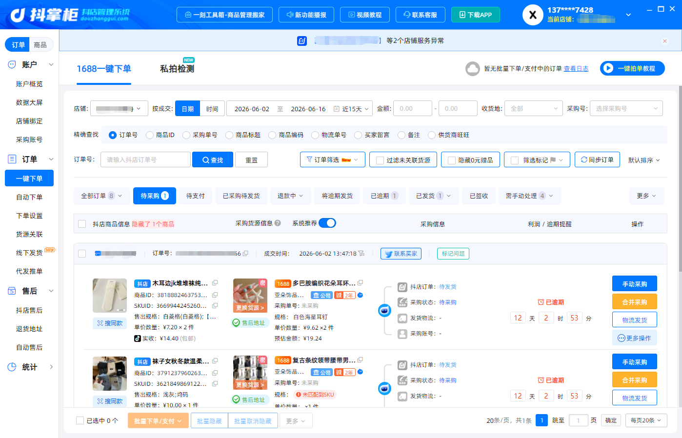Click the 售后 sidebar section icon

point(12,291)
